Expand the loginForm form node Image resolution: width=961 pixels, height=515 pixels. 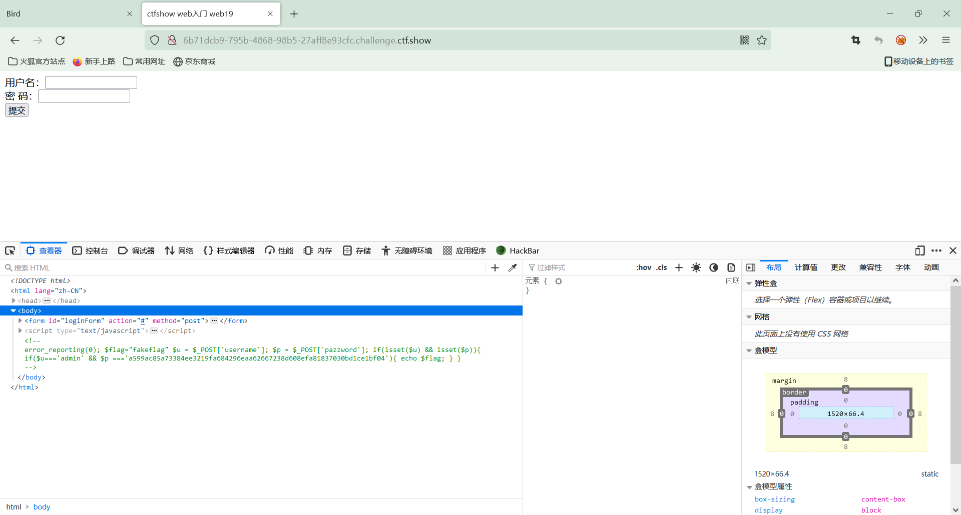click(x=20, y=320)
